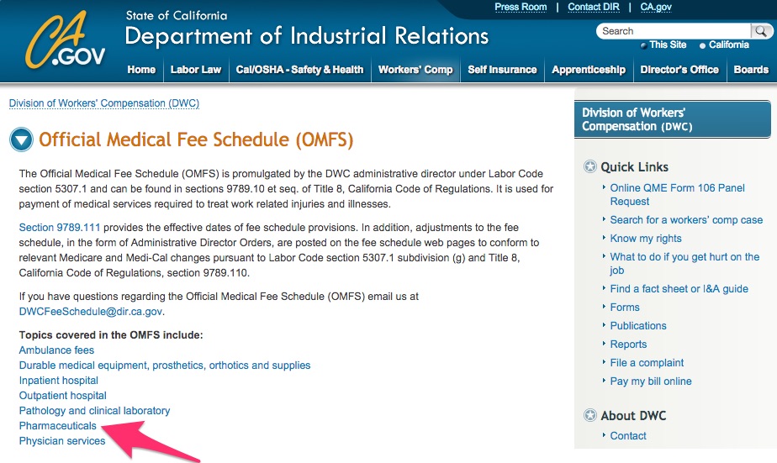
Task: Open the Forms quick link
Action: click(624, 307)
